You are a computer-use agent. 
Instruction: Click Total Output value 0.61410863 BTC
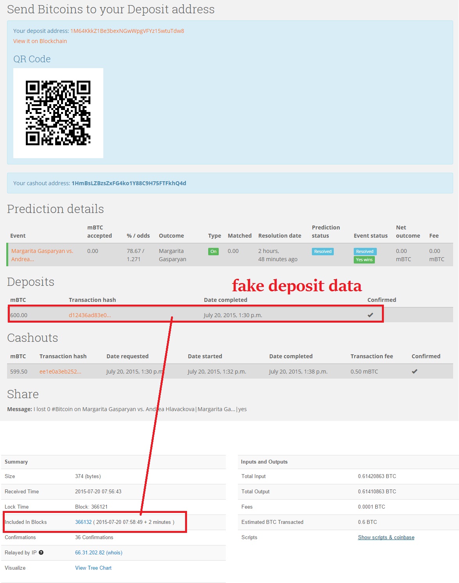coord(377,491)
